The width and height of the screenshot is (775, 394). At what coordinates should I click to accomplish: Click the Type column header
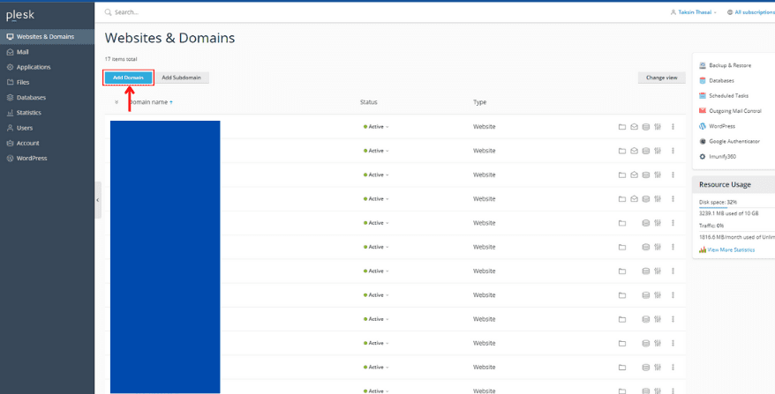(479, 102)
